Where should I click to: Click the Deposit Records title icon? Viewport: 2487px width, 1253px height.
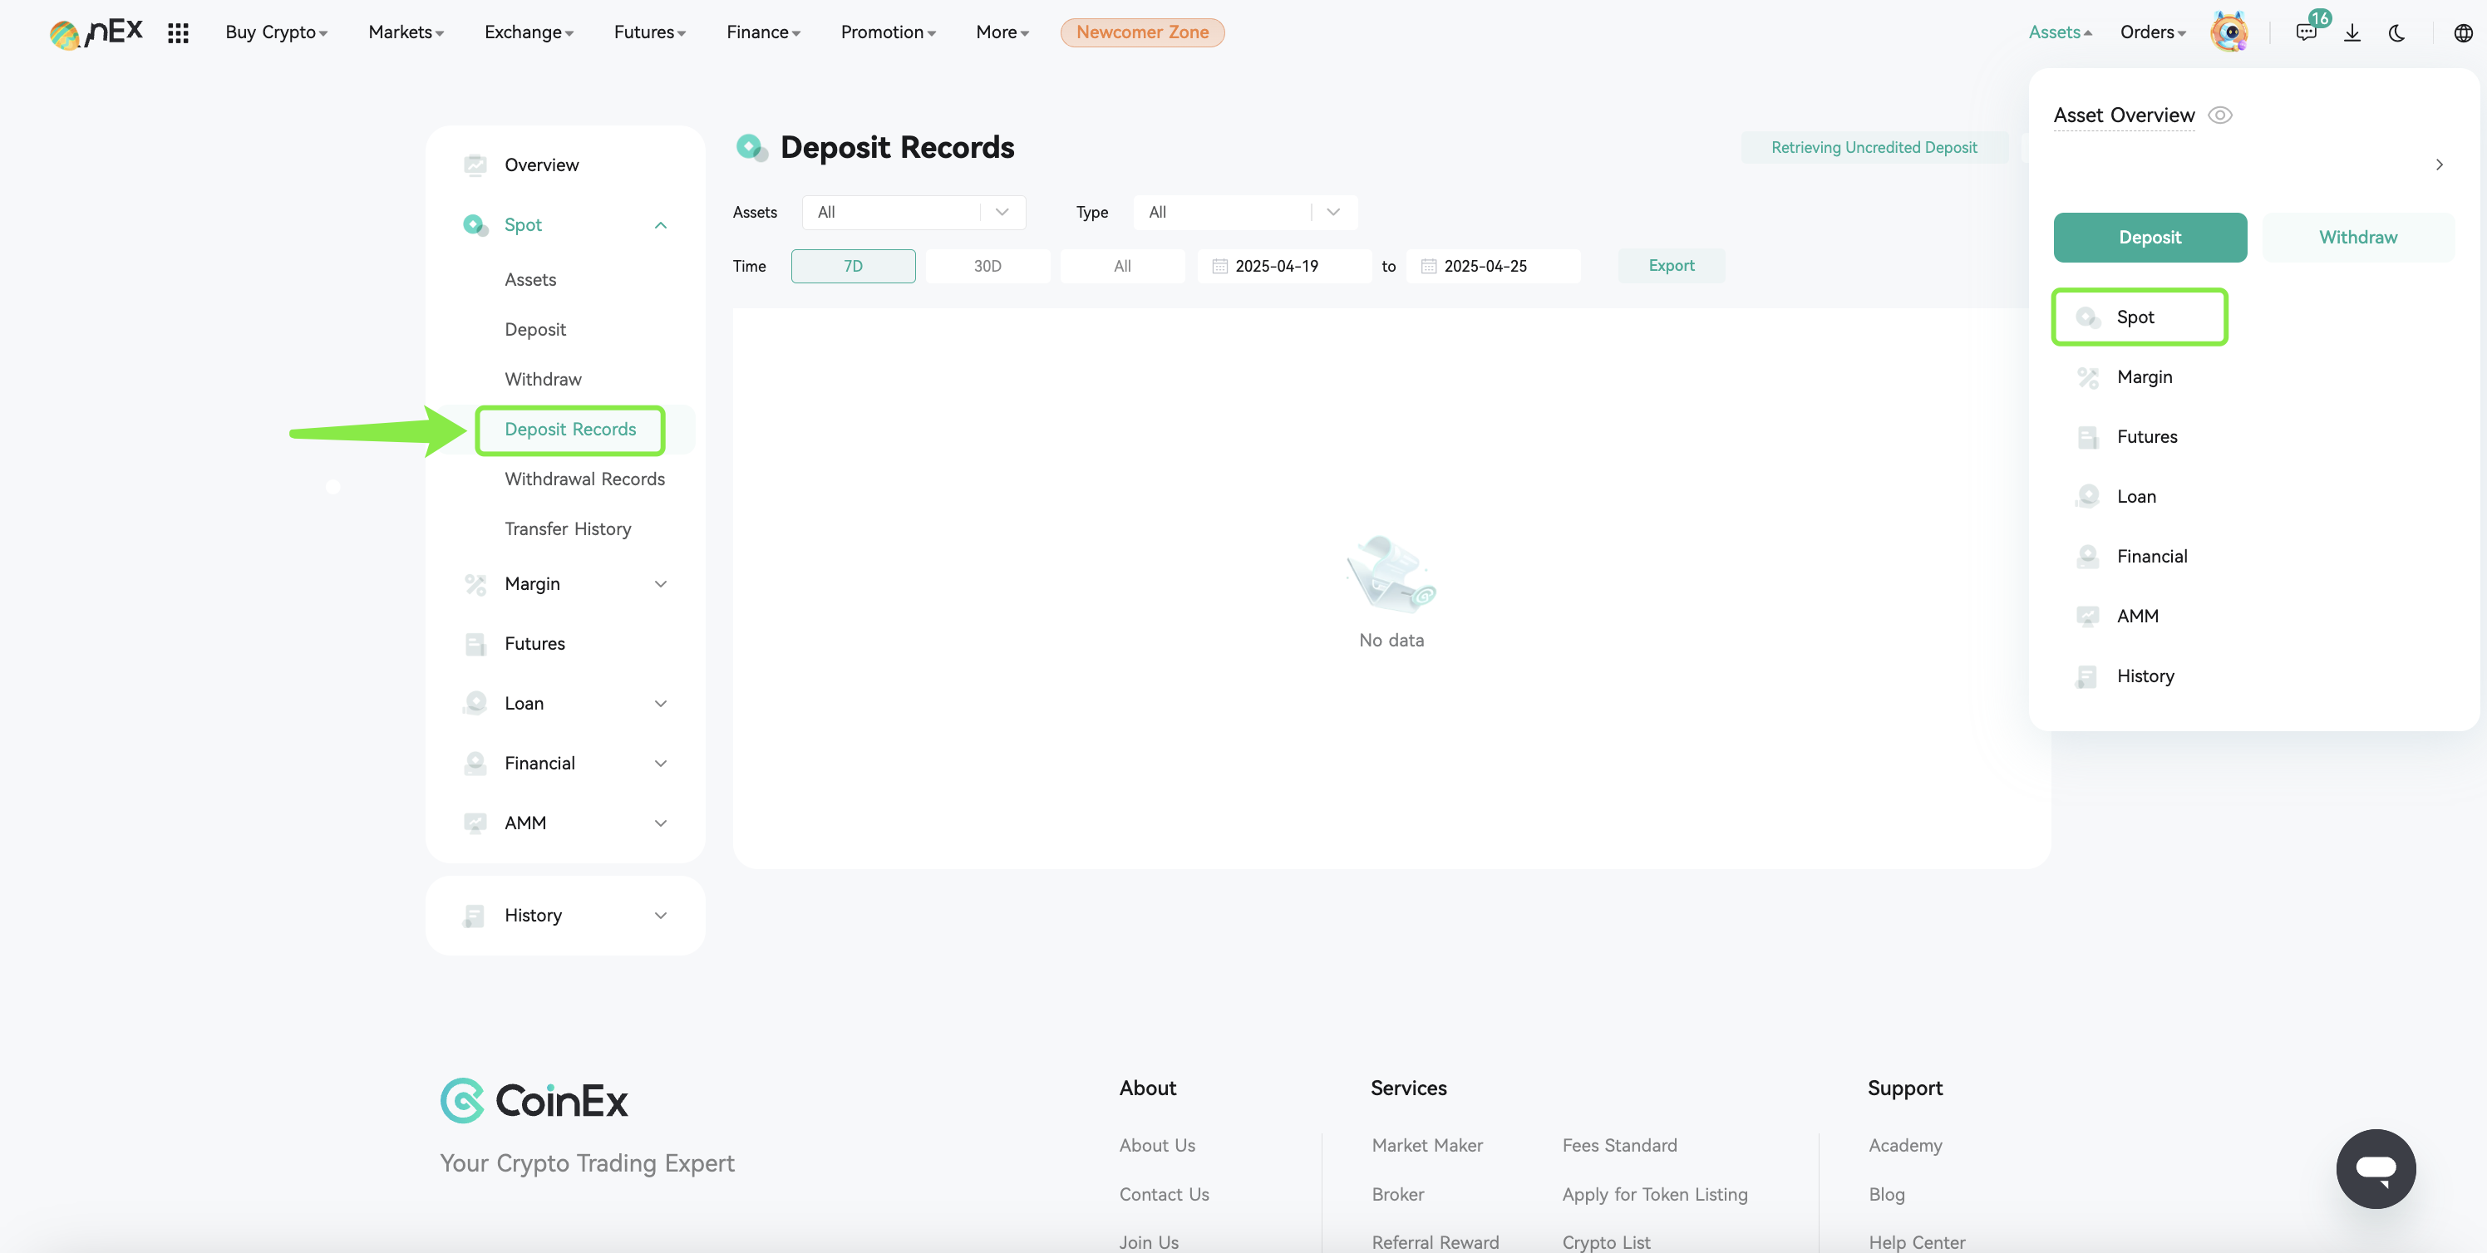752,148
